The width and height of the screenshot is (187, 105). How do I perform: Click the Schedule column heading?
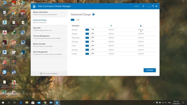point(75,26)
